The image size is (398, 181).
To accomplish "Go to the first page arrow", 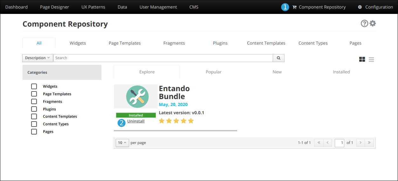I will (319, 143).
